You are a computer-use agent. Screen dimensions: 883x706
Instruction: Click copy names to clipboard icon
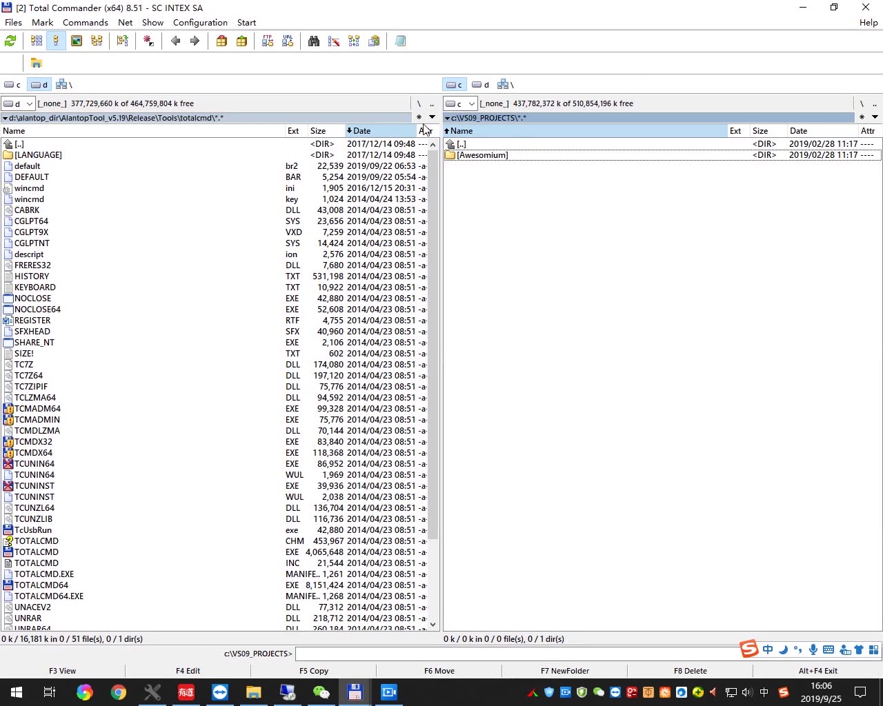tap(374, 41)
